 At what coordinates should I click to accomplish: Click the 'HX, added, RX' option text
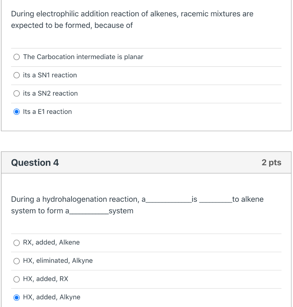pos(46,279)
